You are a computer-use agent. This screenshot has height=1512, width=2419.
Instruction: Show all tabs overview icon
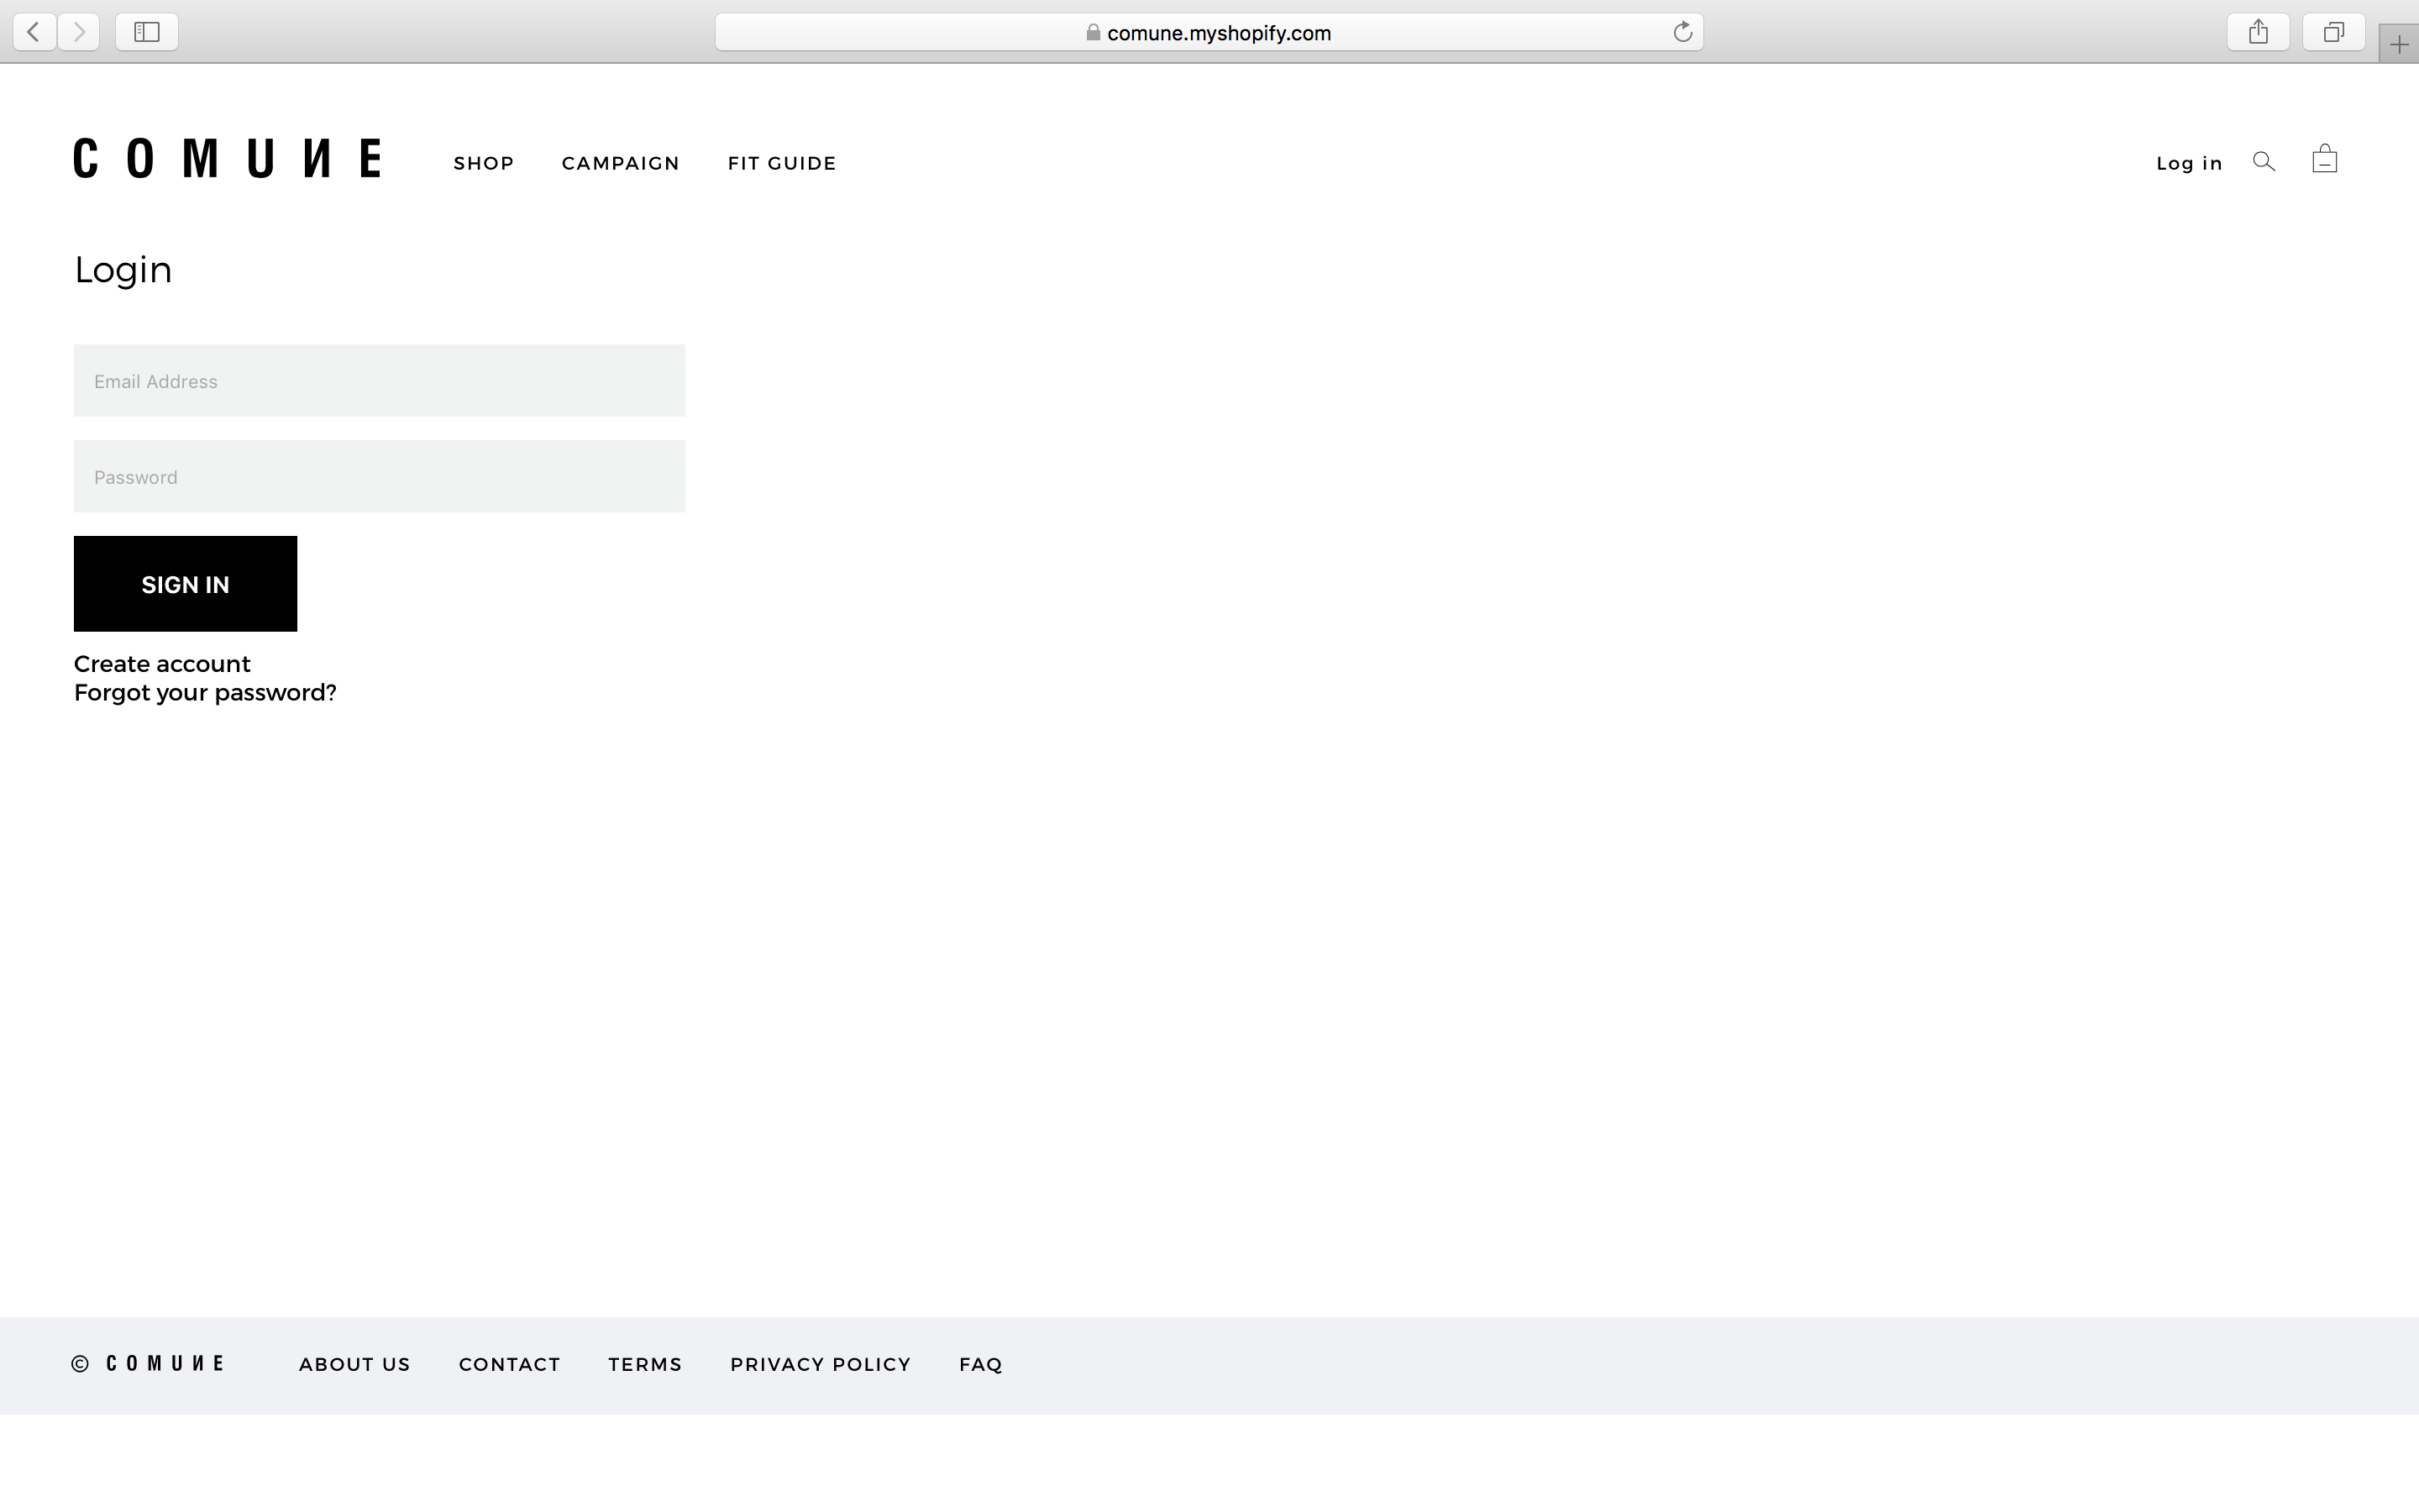(x=2333, y=32)
